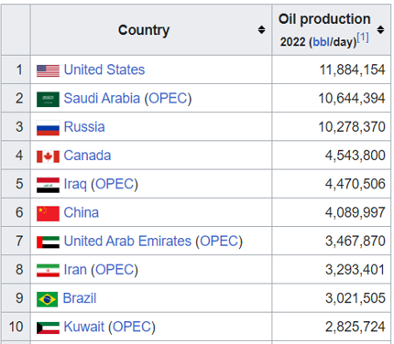Sort table by Oil production arrows
The width and height of the screenshot is (394, 344).
380,30
